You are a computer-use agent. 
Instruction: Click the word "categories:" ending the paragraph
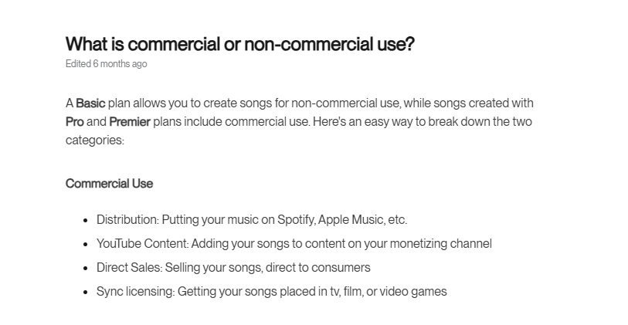[94, 140]
